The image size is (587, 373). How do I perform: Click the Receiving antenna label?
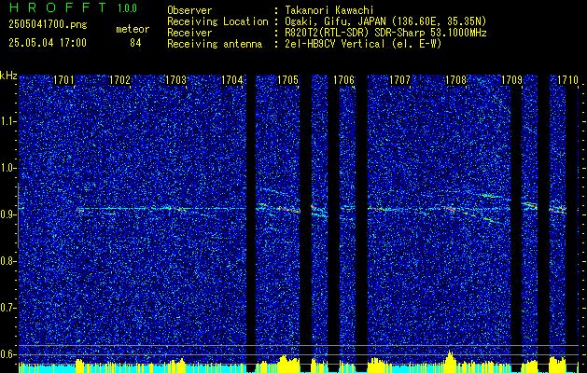215,44
